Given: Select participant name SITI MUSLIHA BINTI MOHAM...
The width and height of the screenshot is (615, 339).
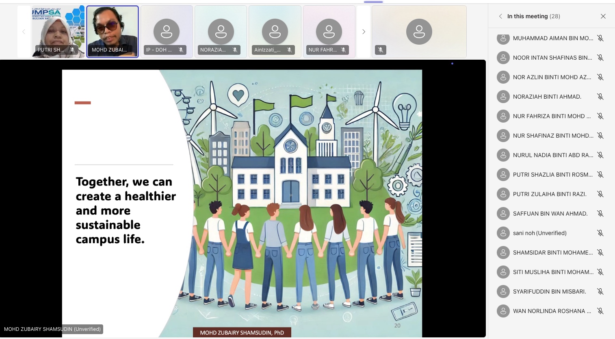Looking at the screenshot, I should pos(553,272).
